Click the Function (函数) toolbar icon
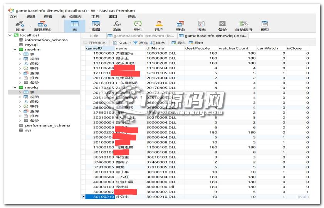Viewport: 324px width, 208px height. pyautogui.click(x=117, y=26)
